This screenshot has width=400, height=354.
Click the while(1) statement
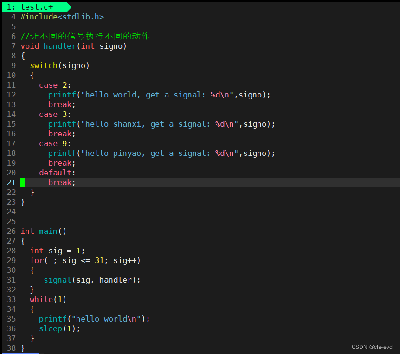pyautogui.click(x=48, y=299)
